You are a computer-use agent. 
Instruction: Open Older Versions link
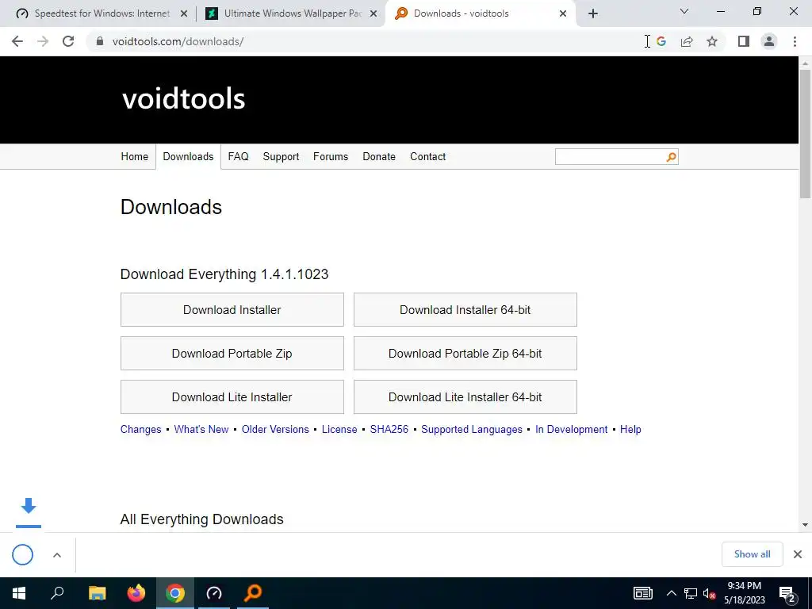coord(275,429)
